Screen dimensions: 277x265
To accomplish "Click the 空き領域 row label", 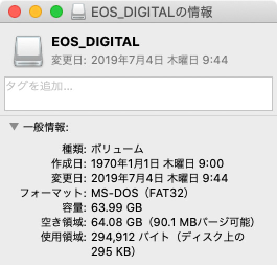I will (x=64, y=222).
